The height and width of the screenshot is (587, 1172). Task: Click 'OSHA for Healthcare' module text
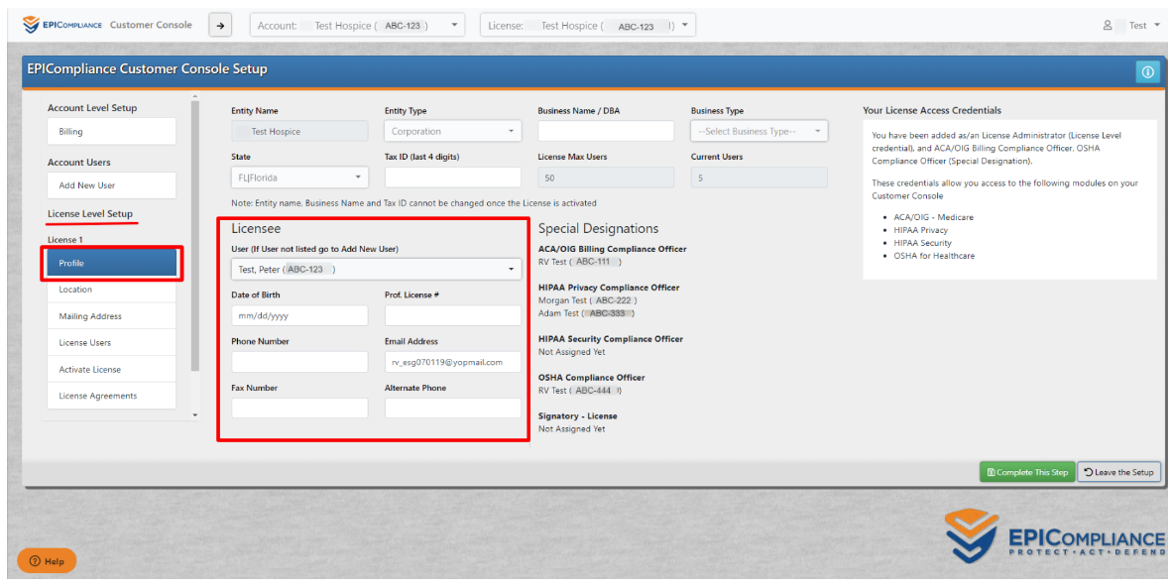tap(934, 256)
